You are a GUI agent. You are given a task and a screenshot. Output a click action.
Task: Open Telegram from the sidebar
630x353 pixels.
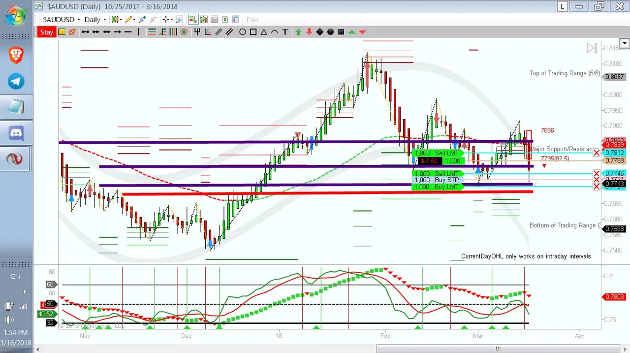(16, 81)
